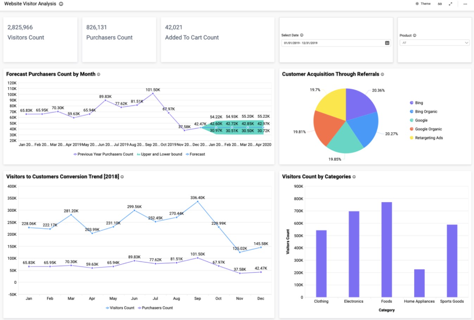
Task: Click the info icon beside Forecast Purchasers Count by Month
Action: (x=99, y=75)
